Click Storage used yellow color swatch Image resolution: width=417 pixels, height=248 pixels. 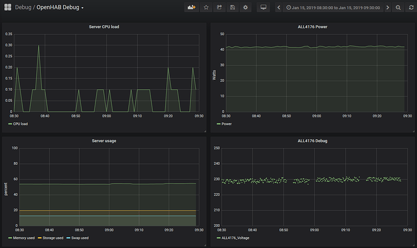click(40, 238)
